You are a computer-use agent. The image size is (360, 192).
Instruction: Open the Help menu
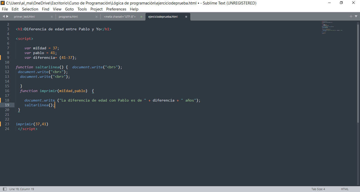click(x=134, y=9)
